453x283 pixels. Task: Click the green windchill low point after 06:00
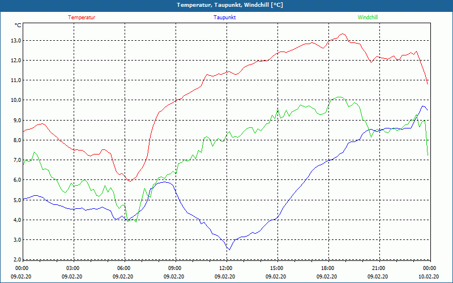click(x=135, y=222)
